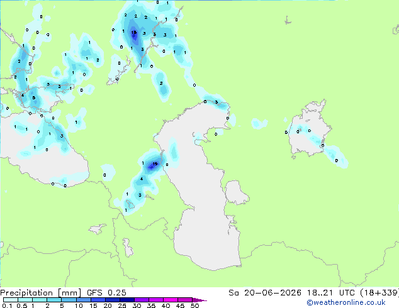Select the 'GFS 0.25' model label
Screen dimensions: 399x308
(106, 293)
